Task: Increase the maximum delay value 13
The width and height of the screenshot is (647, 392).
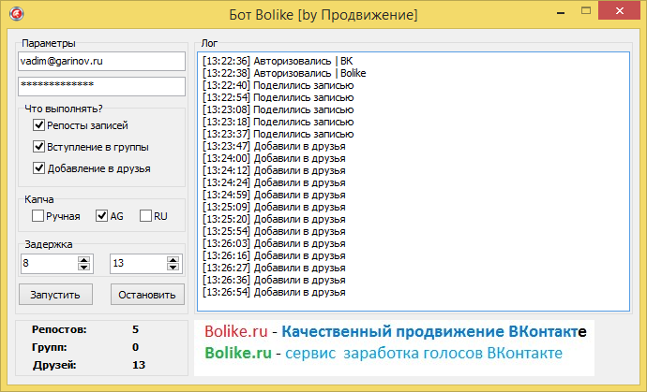Action: [x=173, y=260]
